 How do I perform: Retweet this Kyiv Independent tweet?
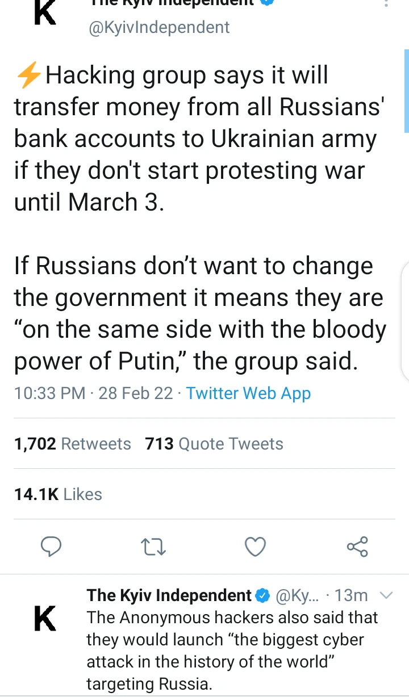tap(153, 547)
